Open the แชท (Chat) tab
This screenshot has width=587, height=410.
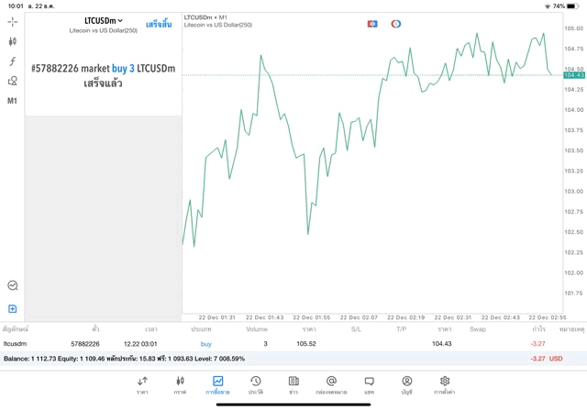click(369, 385)
